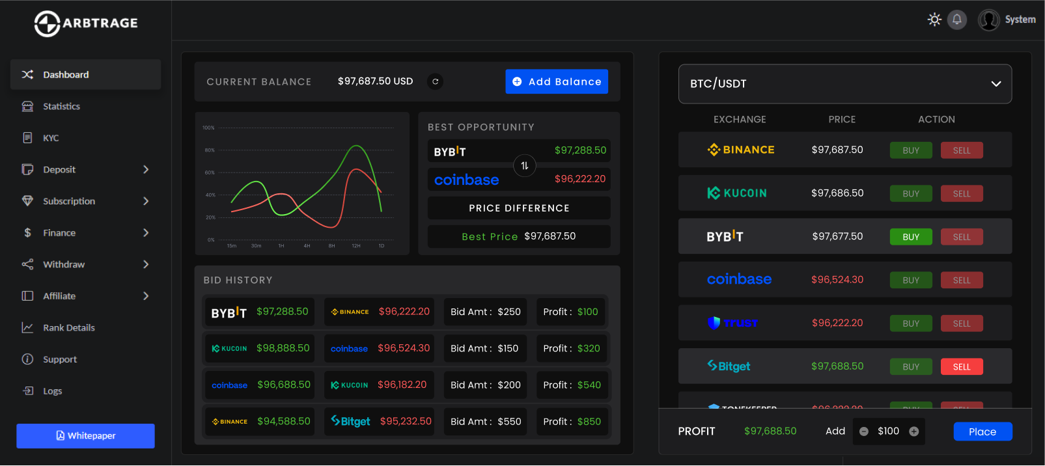Open the BTC/USDT pair dropdown

(844, 84)
